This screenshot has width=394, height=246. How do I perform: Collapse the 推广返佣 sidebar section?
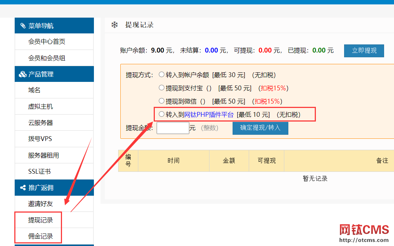pyautogui.click(x=54, y=188)
